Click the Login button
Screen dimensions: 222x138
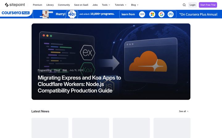[192, 5]
